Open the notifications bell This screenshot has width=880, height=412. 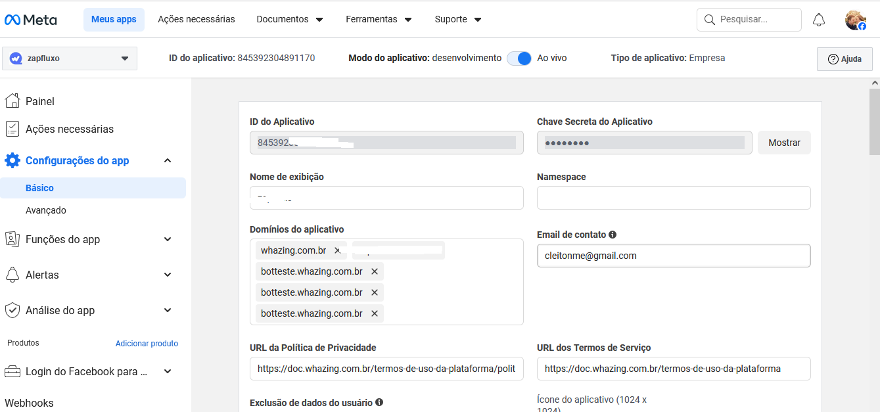click(819, 20)
